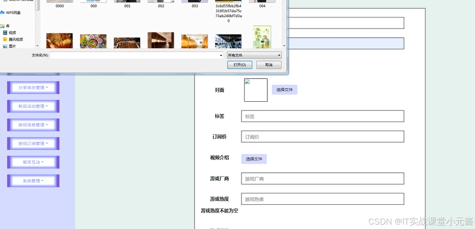Click the file list scrollbar down arrow
Screen dimensions: 475x229
pyautogui.click(x=284, y=46)
